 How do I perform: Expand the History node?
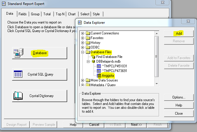tap(82, 43)
